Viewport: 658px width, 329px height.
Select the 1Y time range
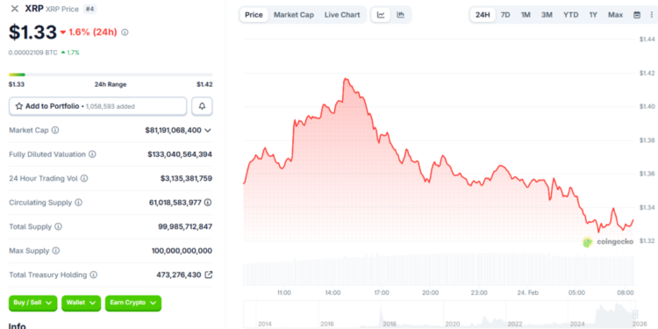tap(593, 15)
